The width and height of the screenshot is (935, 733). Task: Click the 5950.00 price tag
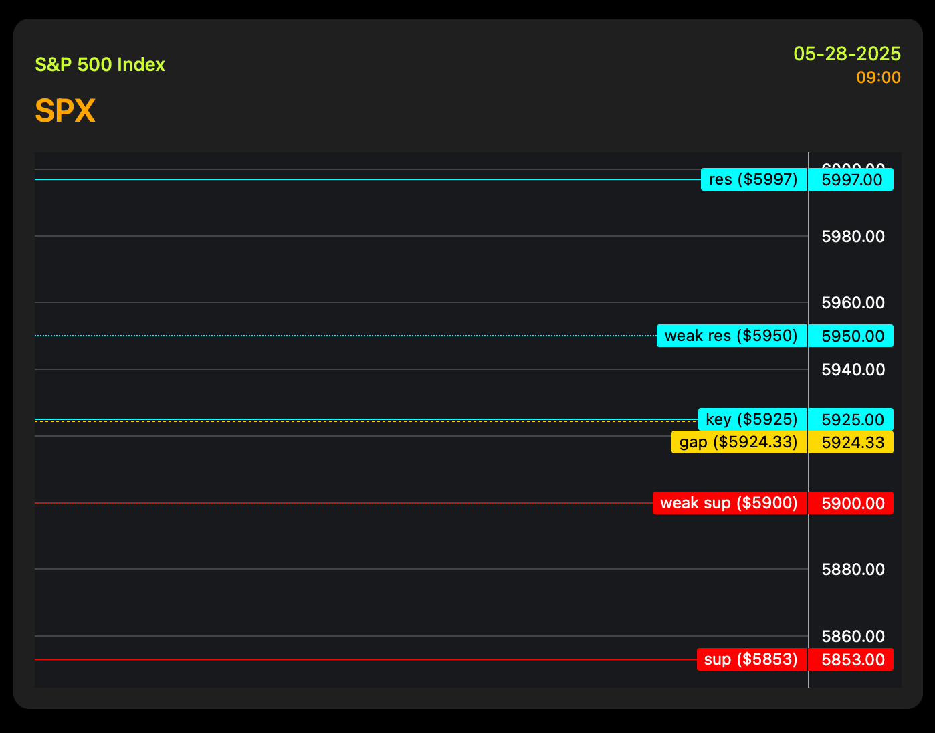click(x=851, y=336)
